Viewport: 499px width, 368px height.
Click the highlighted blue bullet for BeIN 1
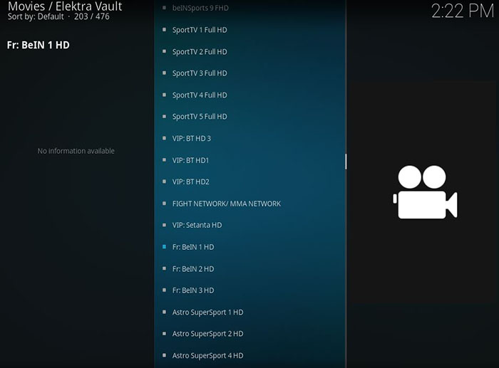(164, 246)
